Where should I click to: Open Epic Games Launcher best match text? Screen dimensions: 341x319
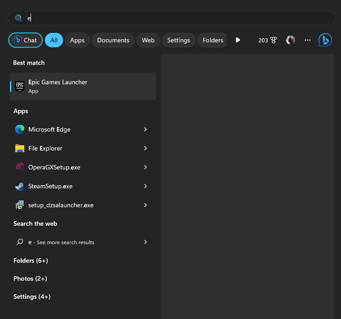pyautogui.click(x=58, y=82)
